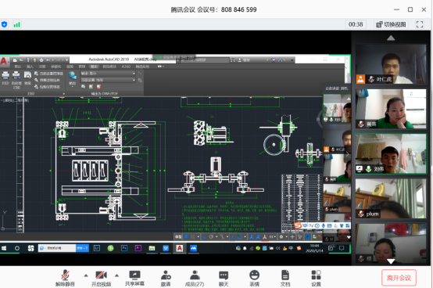This screenshot has height=288, width=433.
Task: Open annotation scale 1:1 dropdown
Action: pos(273,237)
